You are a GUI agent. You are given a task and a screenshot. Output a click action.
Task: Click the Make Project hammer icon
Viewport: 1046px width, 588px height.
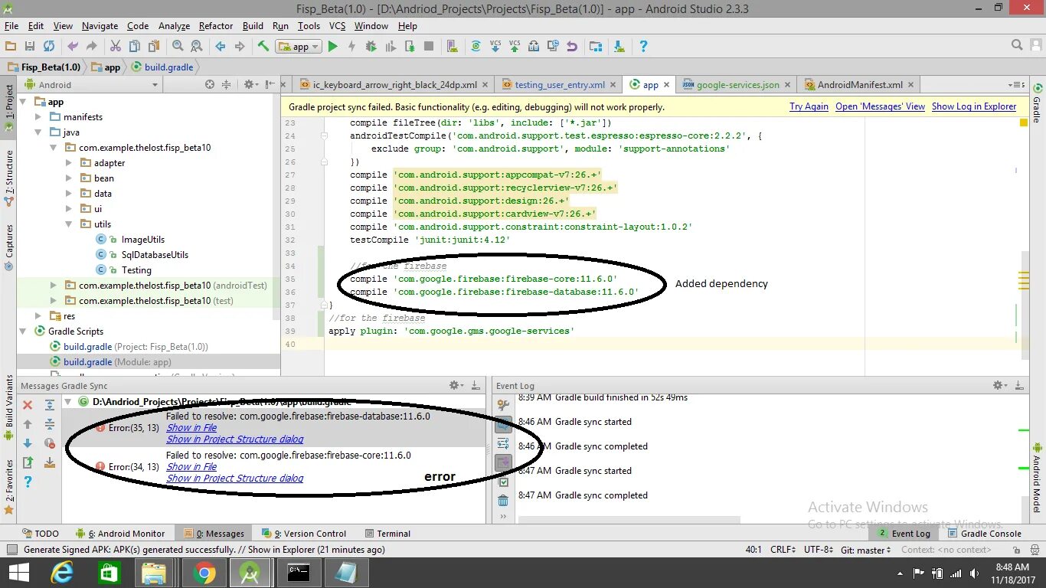point(263,47)
